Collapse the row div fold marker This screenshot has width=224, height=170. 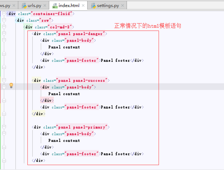tap(4, 20)
